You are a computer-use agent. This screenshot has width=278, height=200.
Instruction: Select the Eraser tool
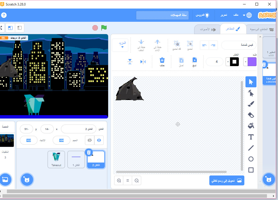coord(251,115)
